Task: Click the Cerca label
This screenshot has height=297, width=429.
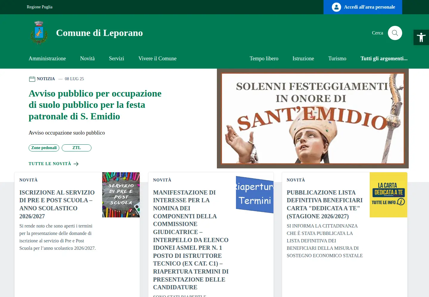Action: [377, 33]
